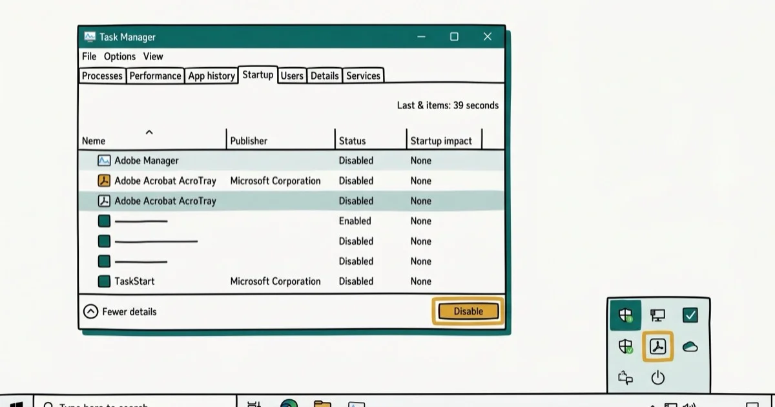
Task: Select the Adobe Manager row name
Action: click(147, 160)
